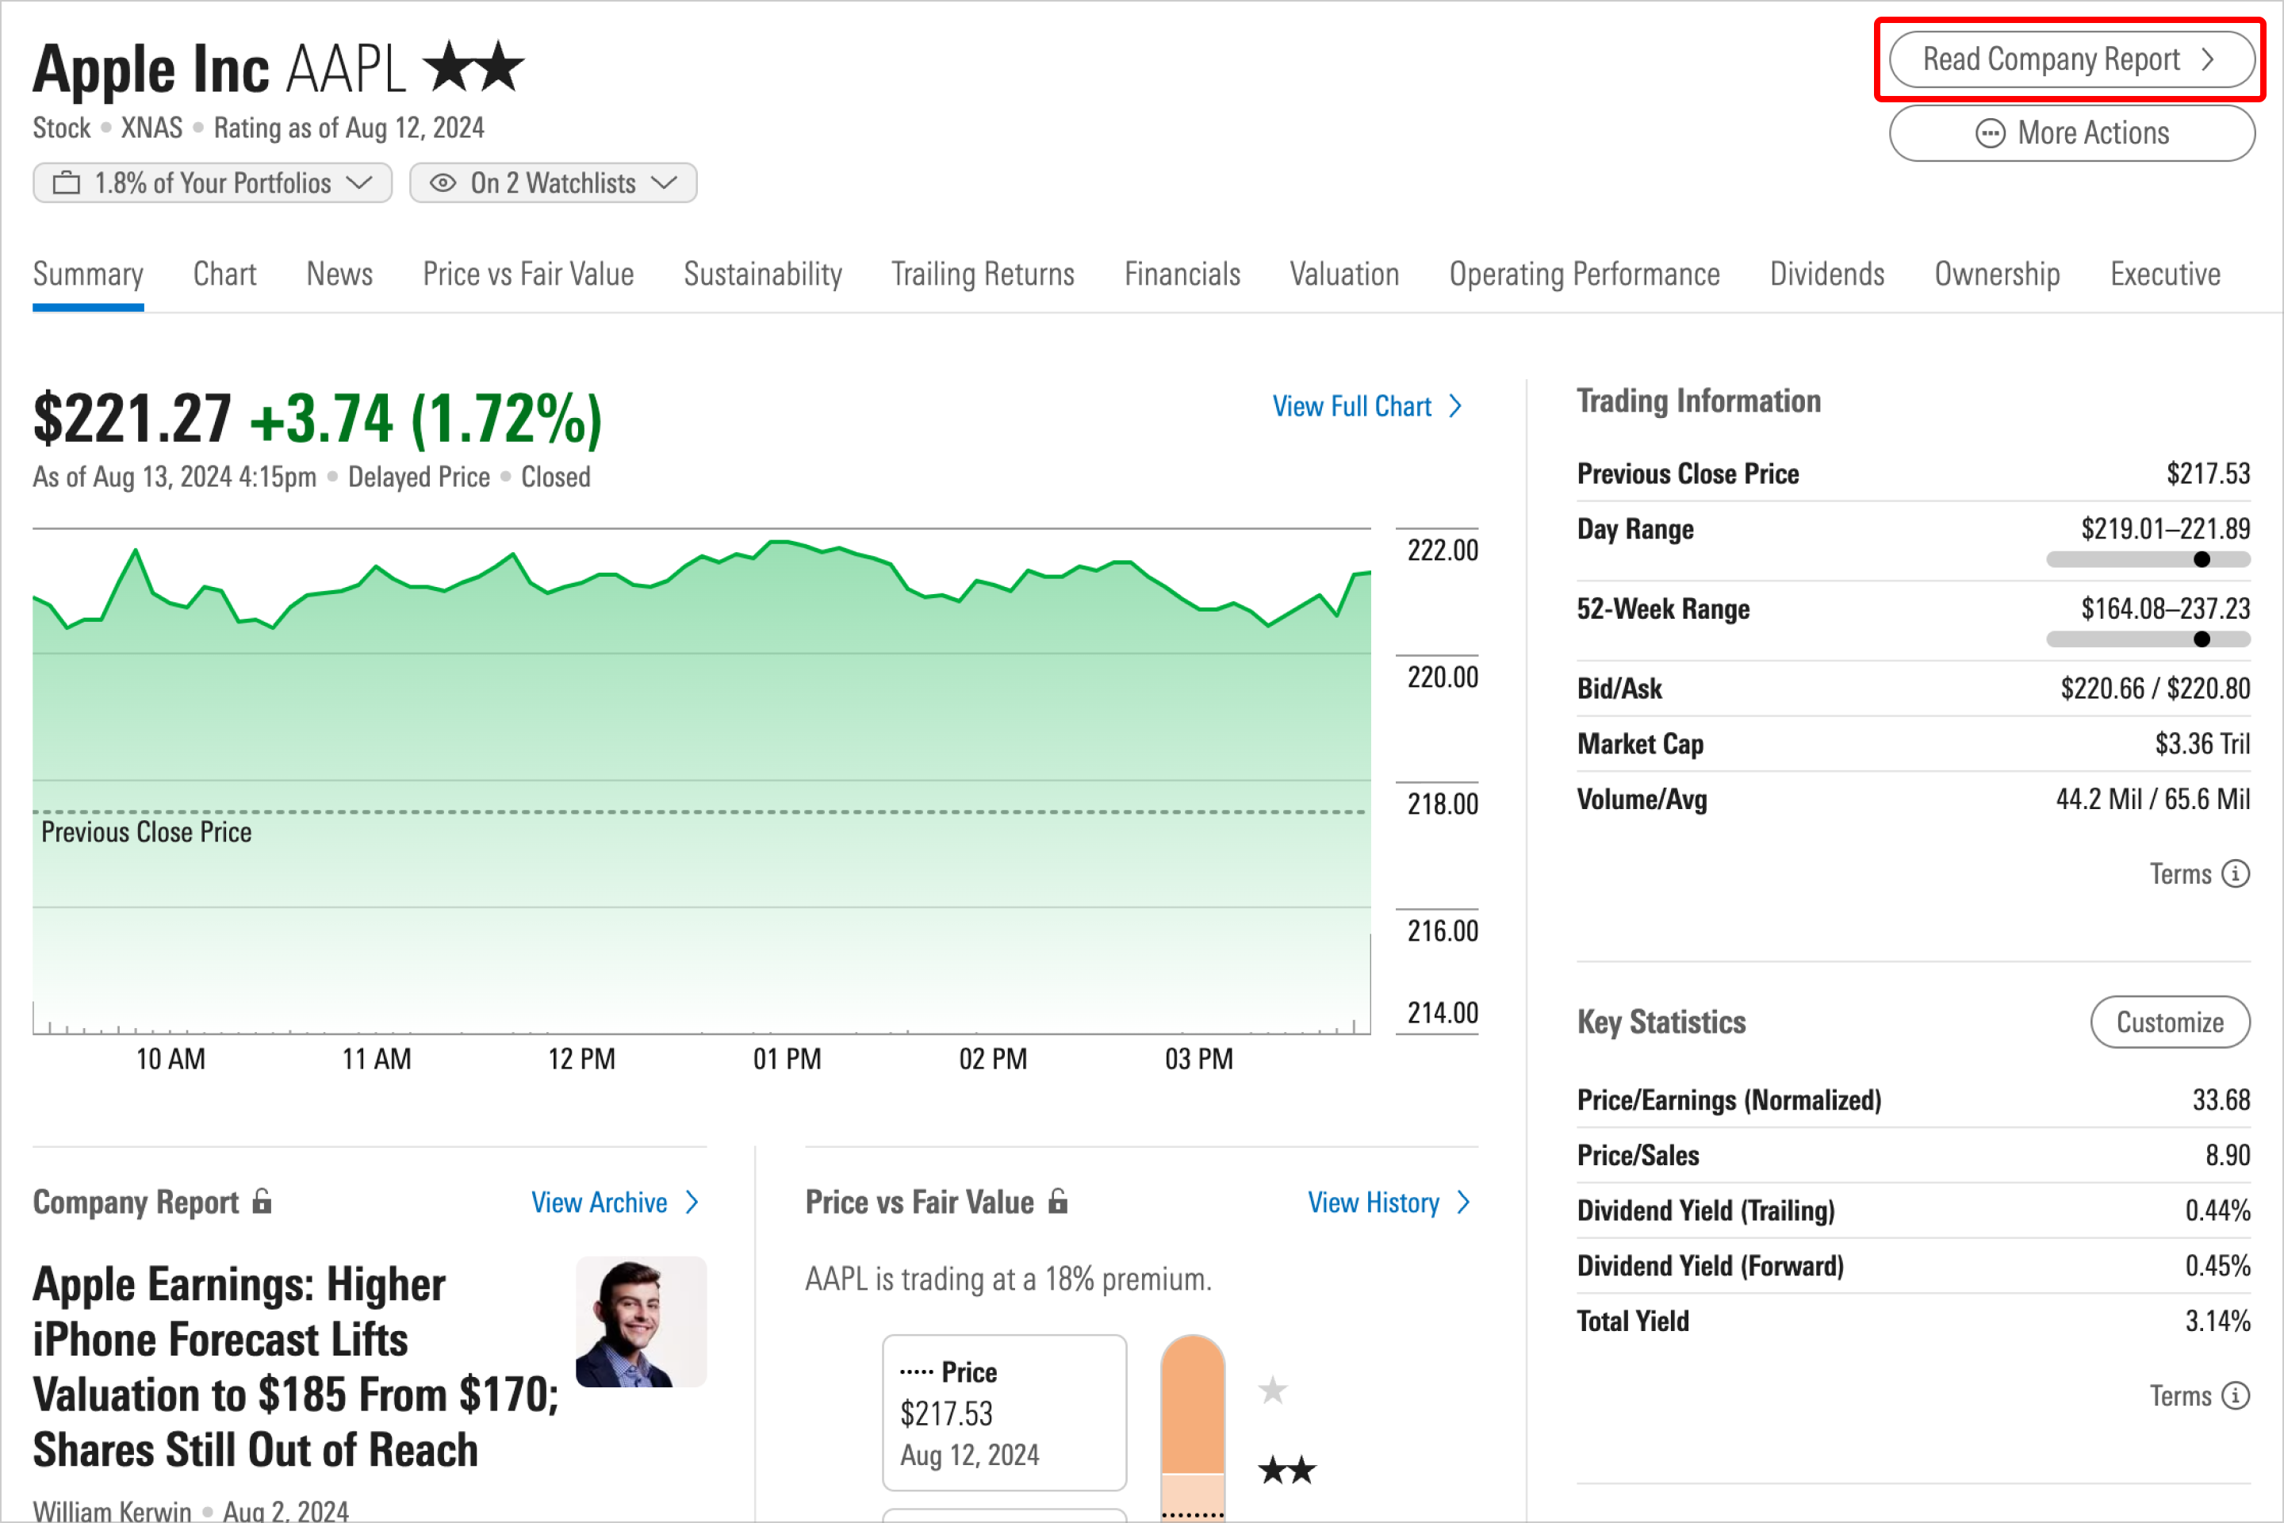The width and height of the screenshot is (2284, 1523).
Task: Click the Market Cap value $3.36 Tril
Action: (x=2202, y=744)
